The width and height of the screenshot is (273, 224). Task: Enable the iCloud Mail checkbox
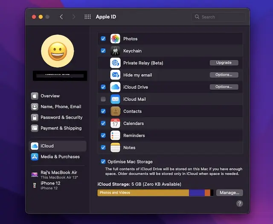[103, 99]
